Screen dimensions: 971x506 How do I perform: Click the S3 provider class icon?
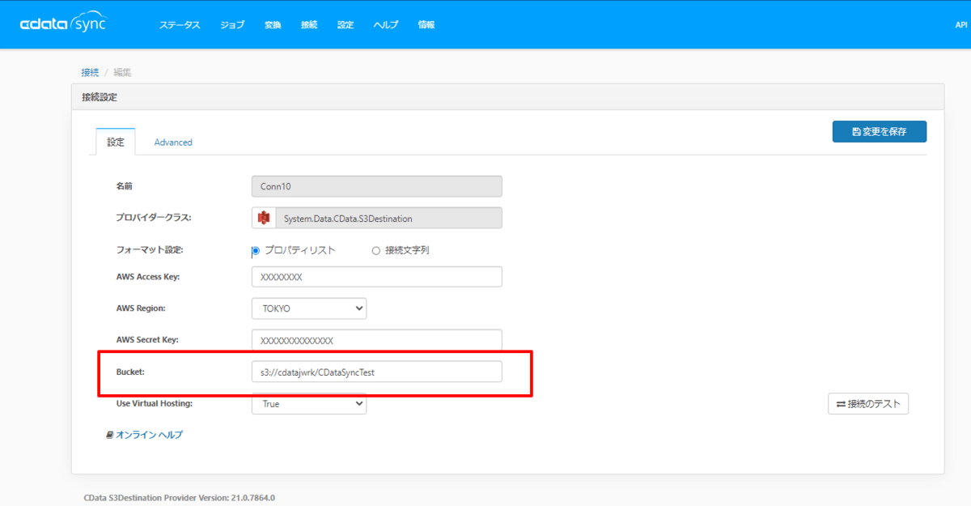263,218
